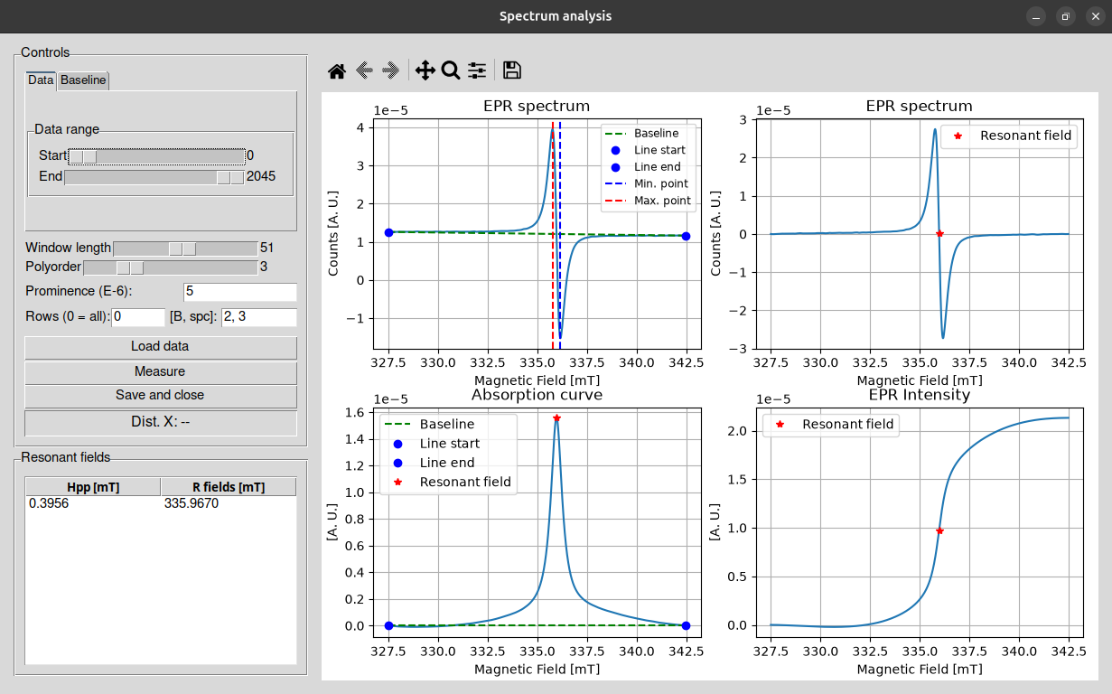The width and height of the screenshot is (1112, 694).
Task: Click the Window length value 51
Action: coord(267,248)
